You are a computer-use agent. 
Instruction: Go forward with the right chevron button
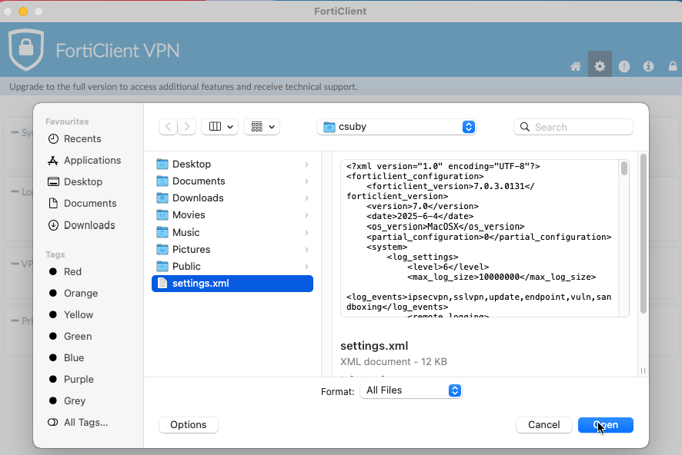click(186, 127)
